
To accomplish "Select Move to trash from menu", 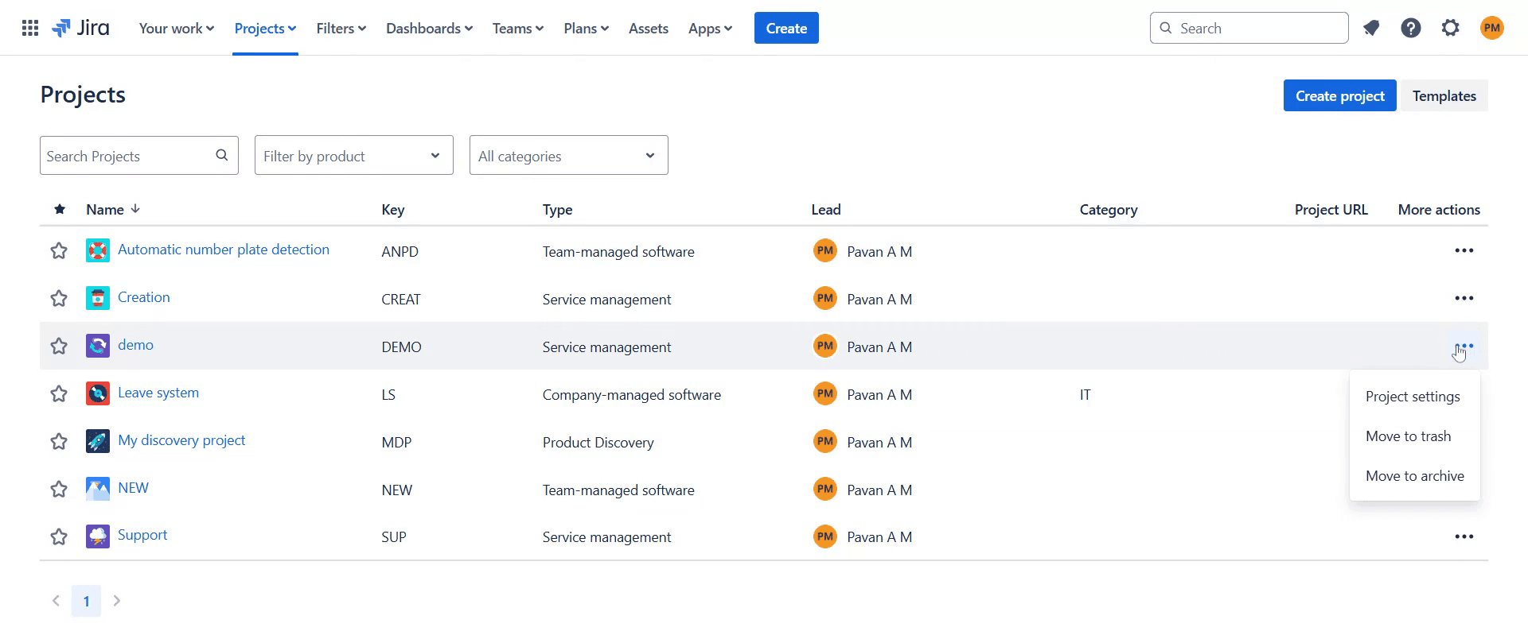I will (1408, 436).
